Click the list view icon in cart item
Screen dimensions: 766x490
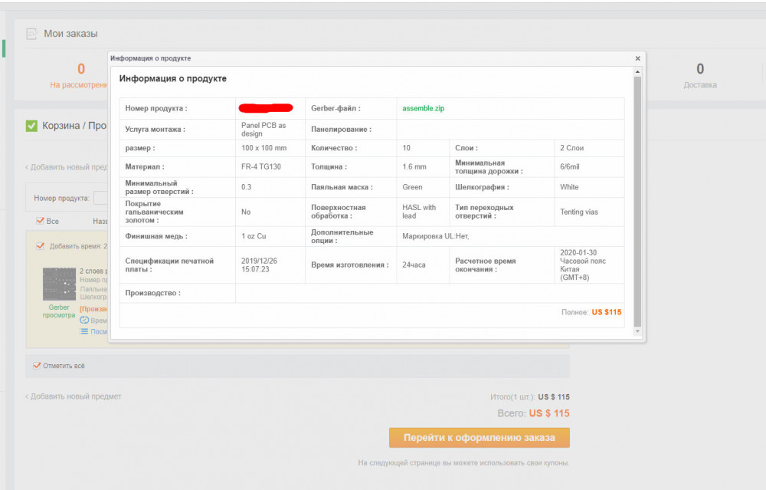pos(84,331)
